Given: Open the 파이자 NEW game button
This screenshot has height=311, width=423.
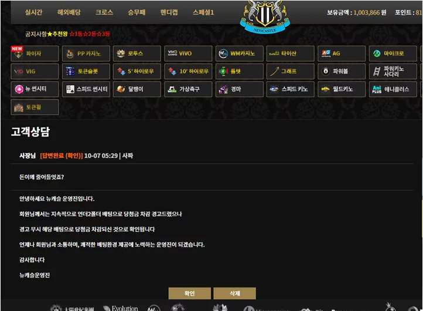Looking at the screenshot, I should tap(35, 53).
